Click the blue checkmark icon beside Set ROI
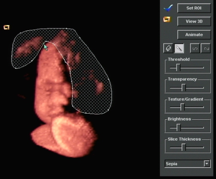This screenshot has height=179, width=216. click(168, 8)
